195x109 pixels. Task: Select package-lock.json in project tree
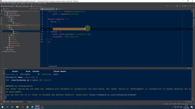(14, 43)
